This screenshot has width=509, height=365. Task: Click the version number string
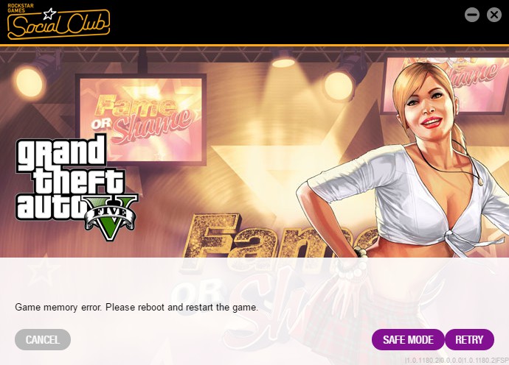click(457, 360)
